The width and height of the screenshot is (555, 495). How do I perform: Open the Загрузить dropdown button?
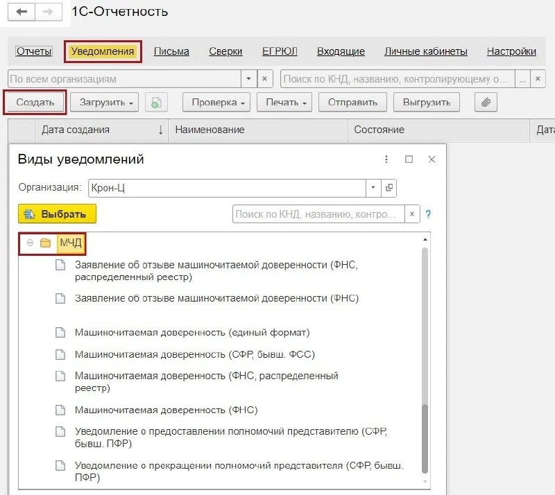[105, 102]
